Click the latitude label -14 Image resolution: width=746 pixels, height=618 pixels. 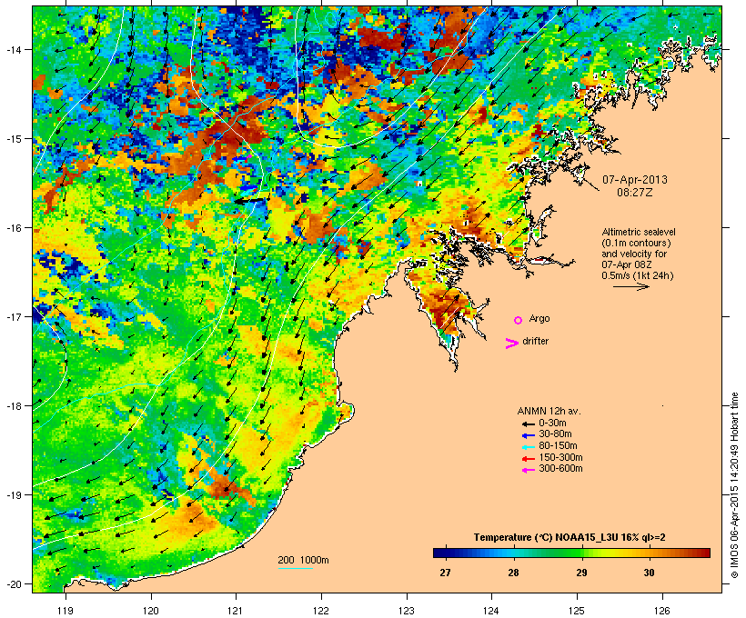click(x=13, y=49)
